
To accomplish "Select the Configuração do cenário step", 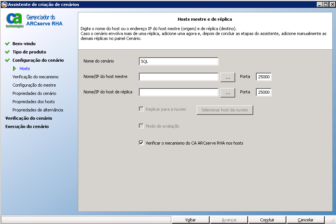I will (38, 60).
